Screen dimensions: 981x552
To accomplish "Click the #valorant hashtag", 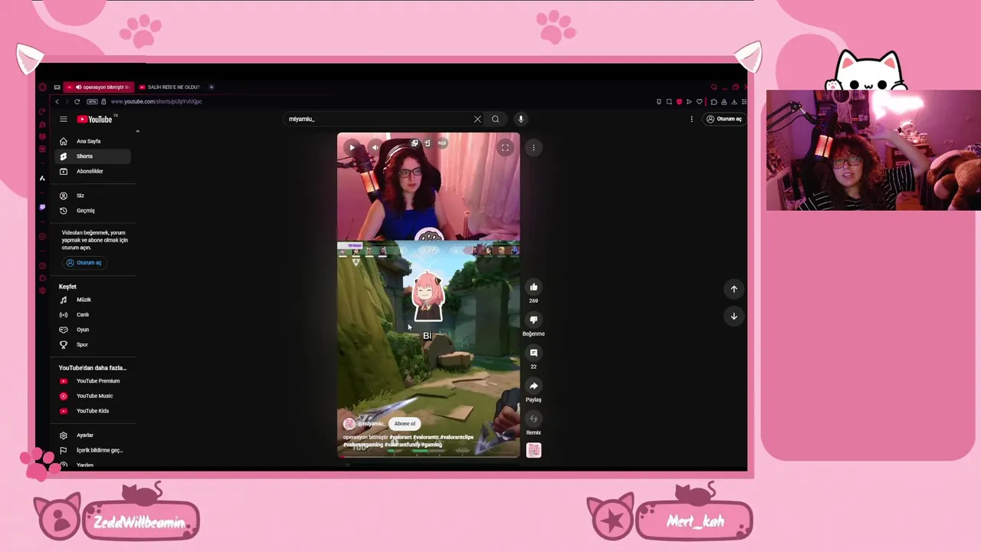I will [x=401, y=437].
